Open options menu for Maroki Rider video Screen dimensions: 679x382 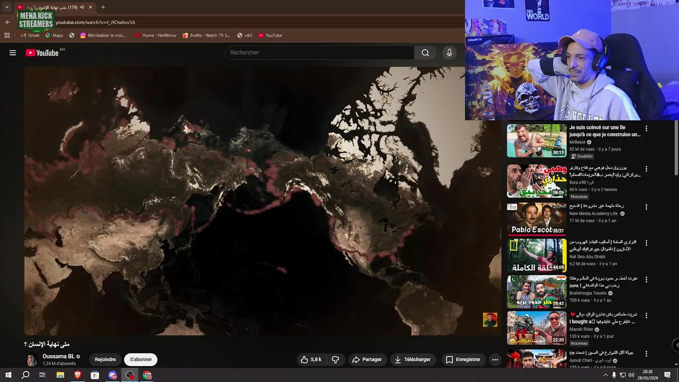coord(646,315)
